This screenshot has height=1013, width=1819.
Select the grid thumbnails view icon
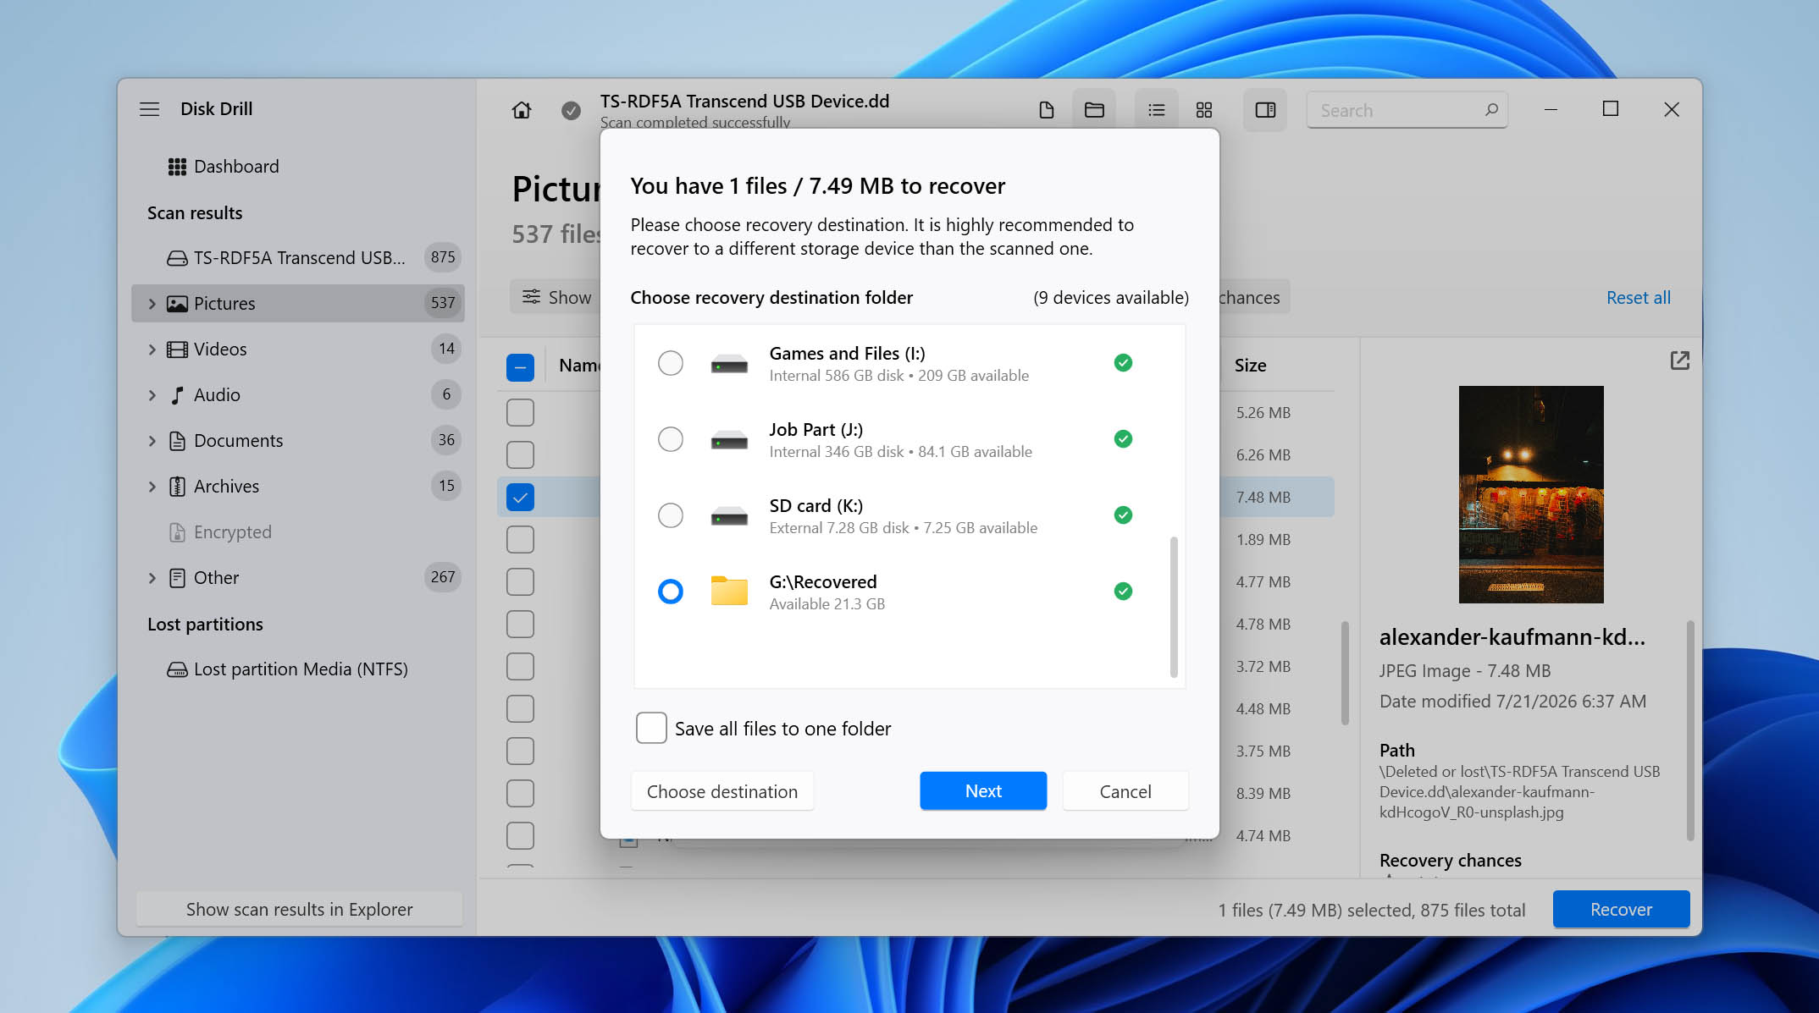1204,110
